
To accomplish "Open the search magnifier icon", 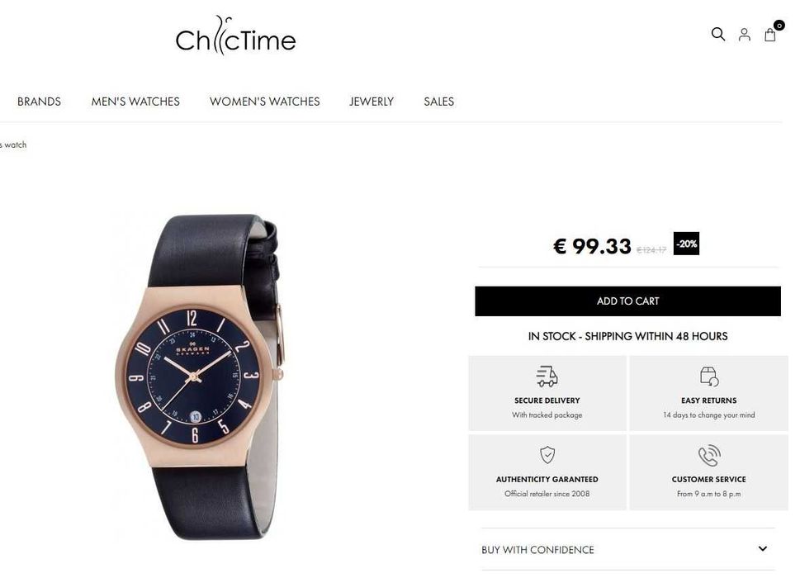I will tap(718, 34).
